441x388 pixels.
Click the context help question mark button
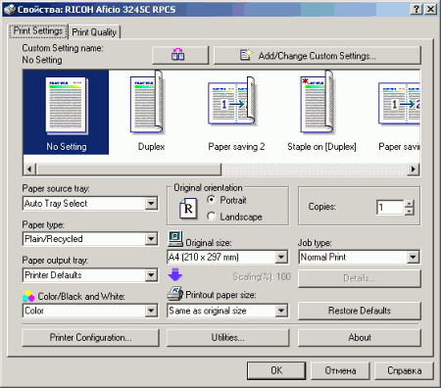pos(416,9)
